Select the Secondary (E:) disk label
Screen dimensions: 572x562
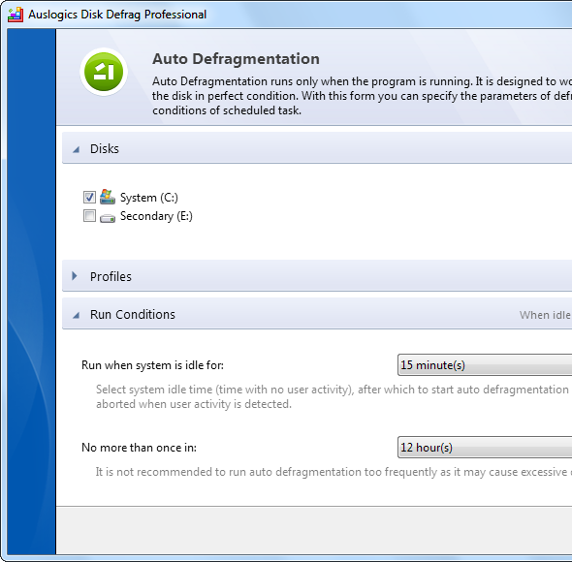[156, 216]
